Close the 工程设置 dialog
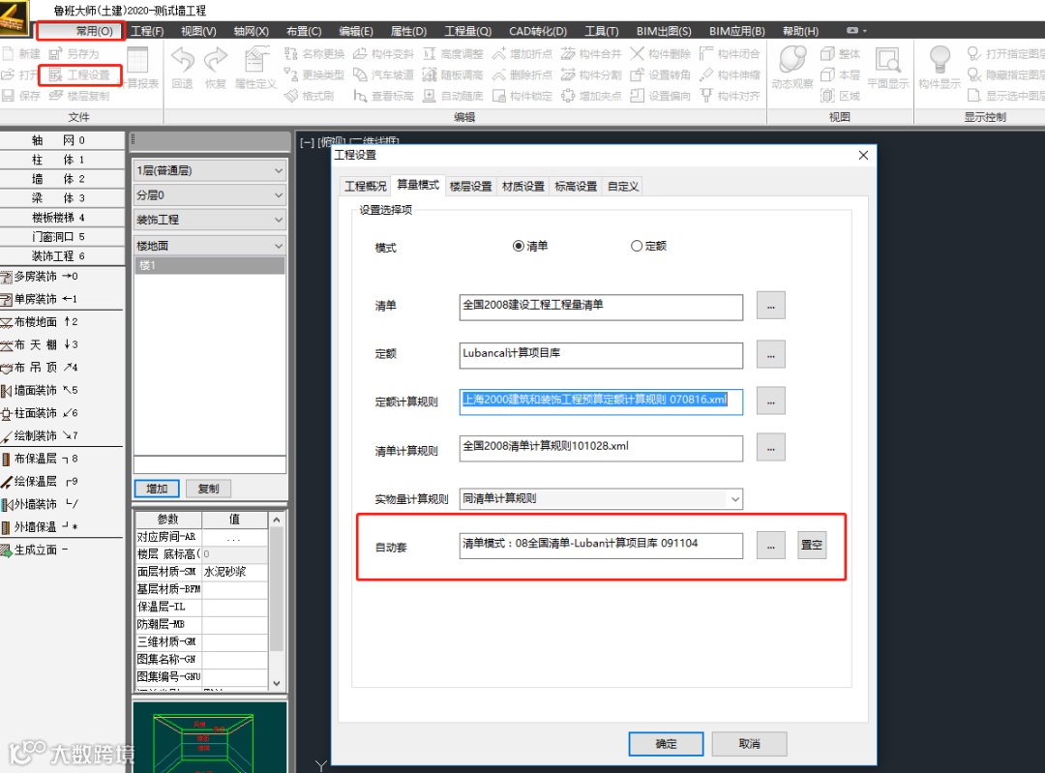Image resolution: width=1045 pixels, height=773 pixels. [863, 155]
